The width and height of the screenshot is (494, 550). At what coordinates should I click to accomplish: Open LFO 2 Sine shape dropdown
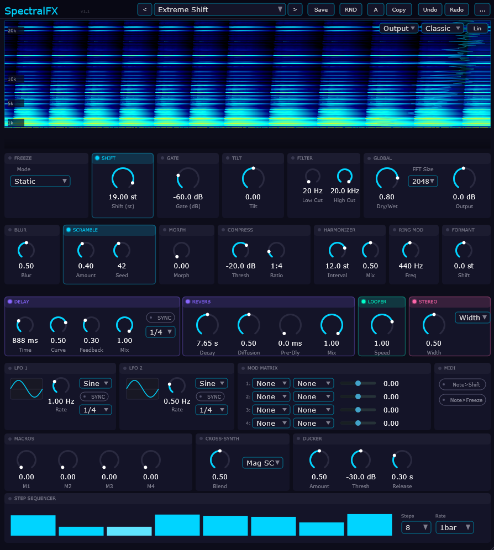click(x=212, y=383)
